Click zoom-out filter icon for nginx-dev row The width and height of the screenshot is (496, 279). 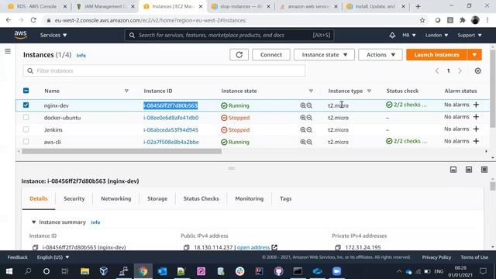pyautogui.click(x=309, y=105)
